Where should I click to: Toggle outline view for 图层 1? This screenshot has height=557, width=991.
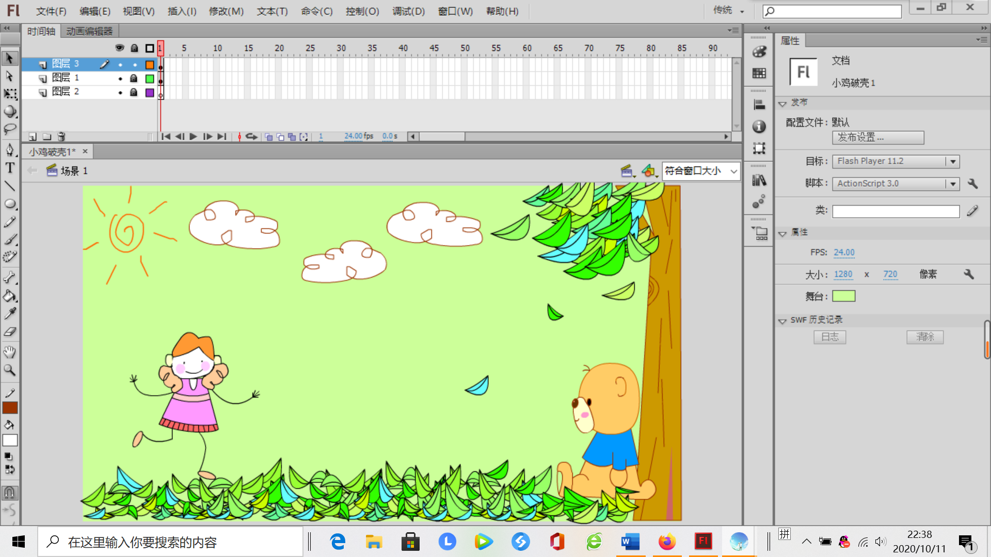(x=150, y=79)
